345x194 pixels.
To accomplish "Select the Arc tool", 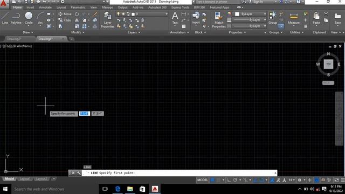I will (40, 18).
